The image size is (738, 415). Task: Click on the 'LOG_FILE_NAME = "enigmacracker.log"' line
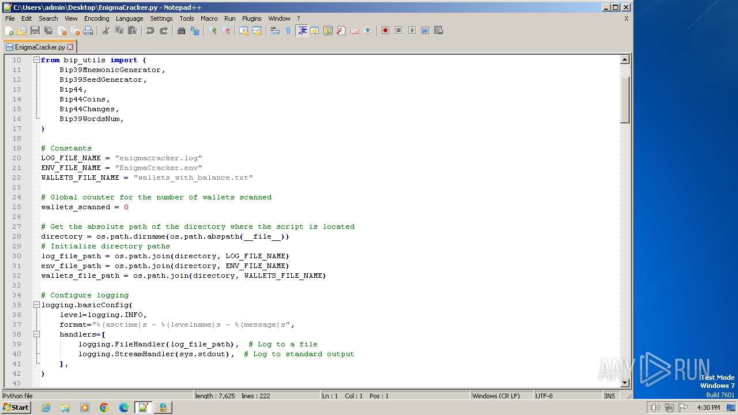tap(122, 158)
